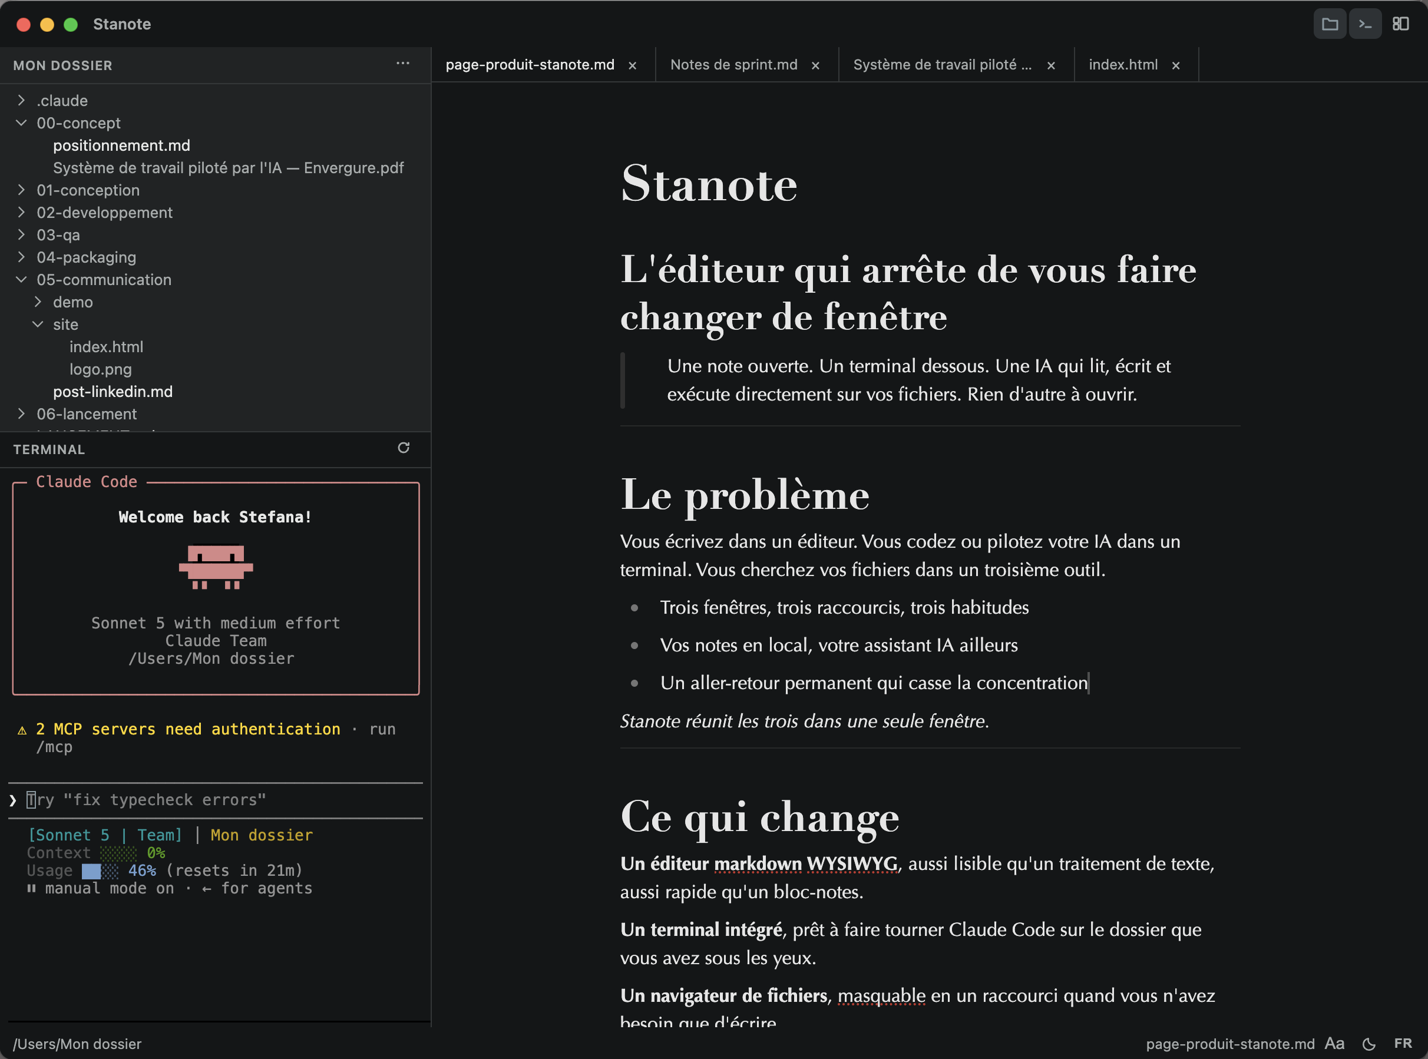Restart terminal with the refresh icon

pyautogui.click(x=404, y=448)
